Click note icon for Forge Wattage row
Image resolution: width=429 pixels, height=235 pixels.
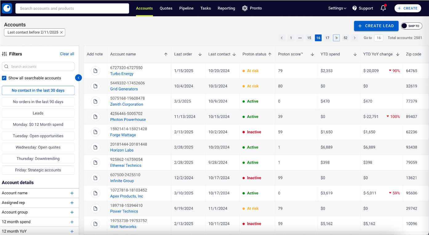tap(95, 132)
